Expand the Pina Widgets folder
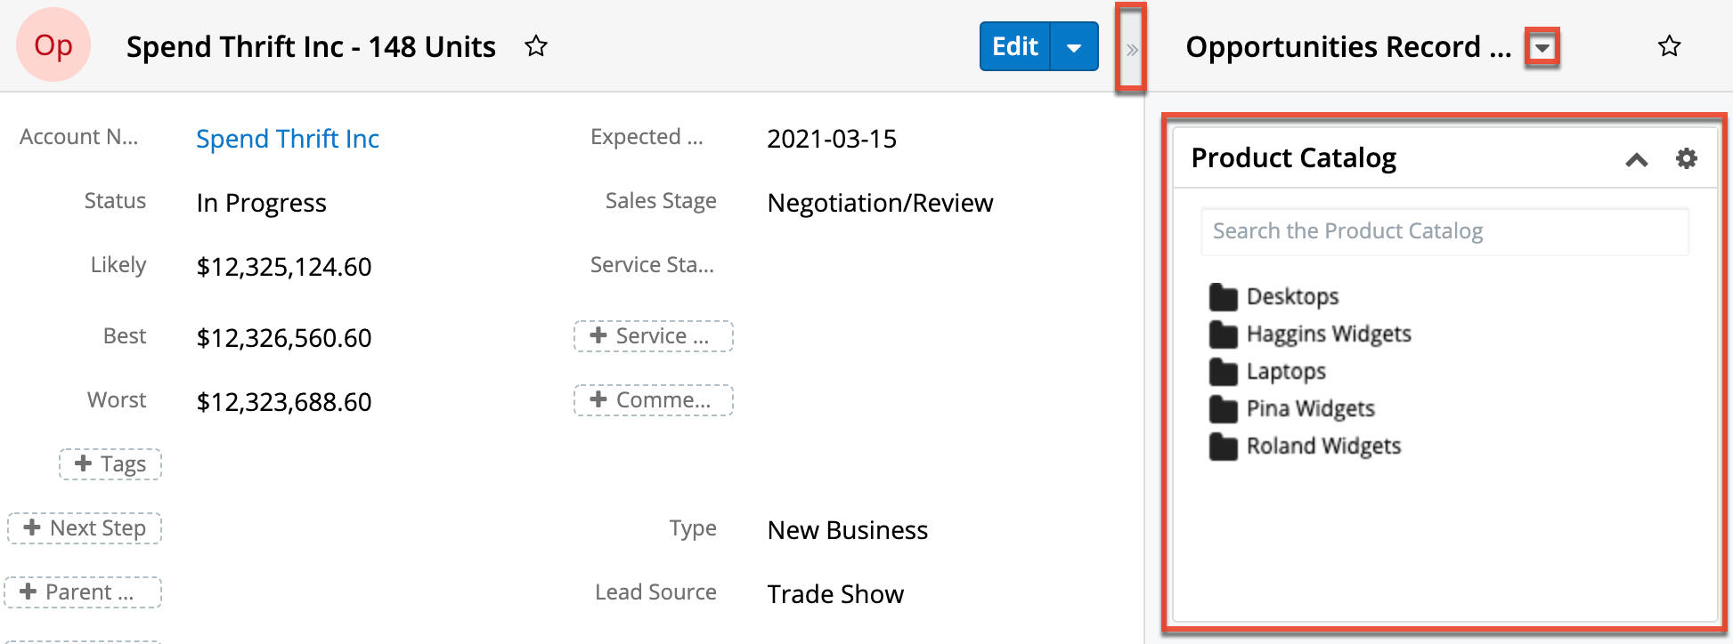 pyautogui.click(x=1310, y=408)
